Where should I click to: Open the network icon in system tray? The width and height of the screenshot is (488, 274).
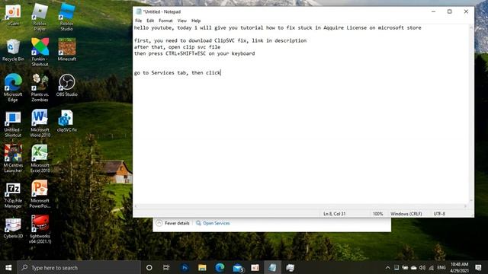tap(431, 267)
